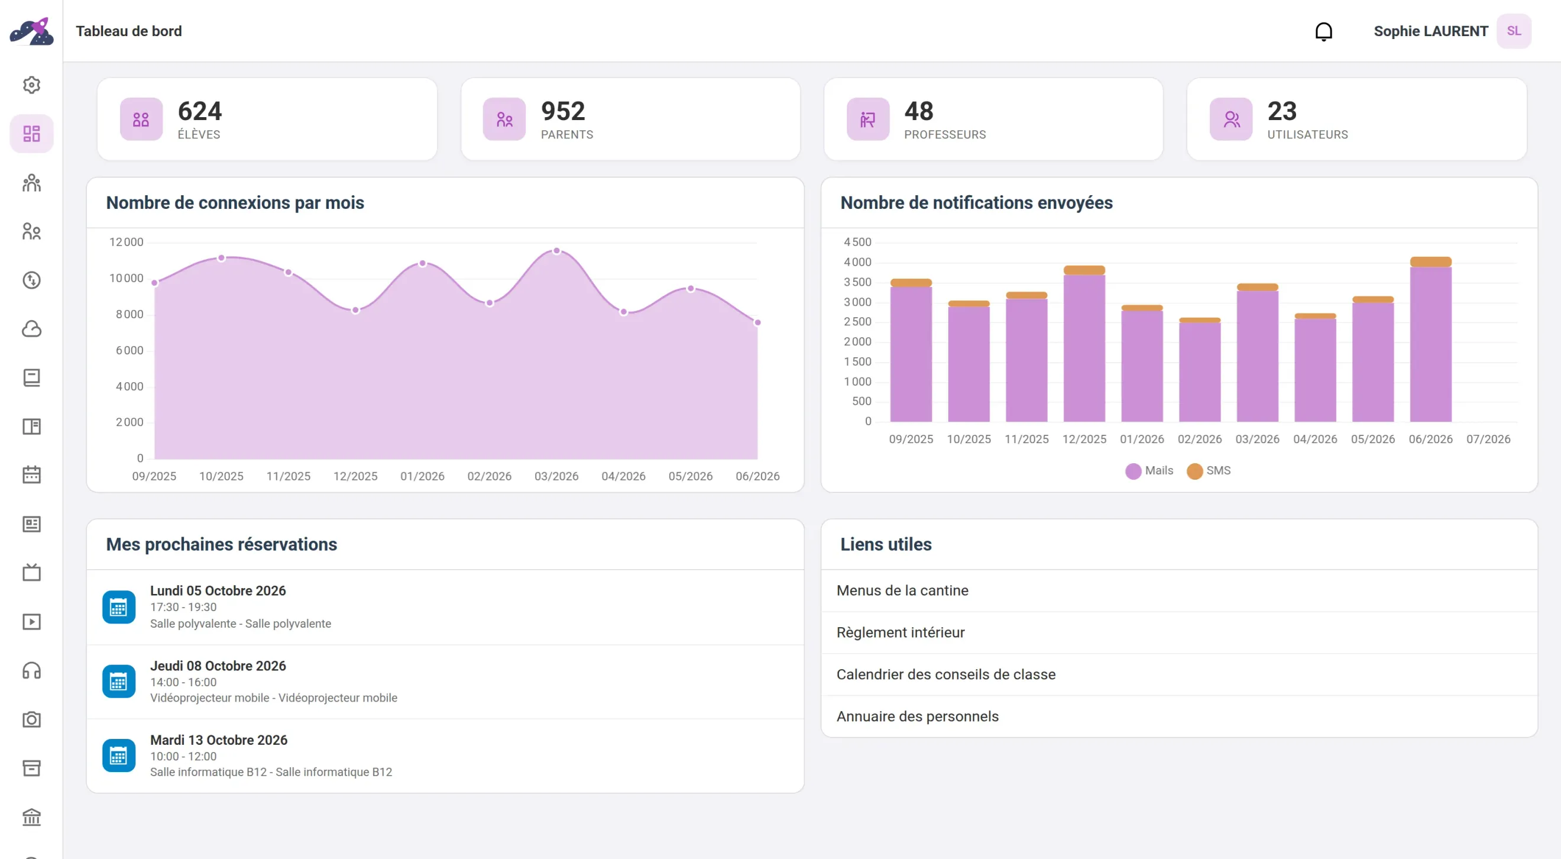
Task: Open the two-person parents icon in sidebar
Action: tap(31, 231)
